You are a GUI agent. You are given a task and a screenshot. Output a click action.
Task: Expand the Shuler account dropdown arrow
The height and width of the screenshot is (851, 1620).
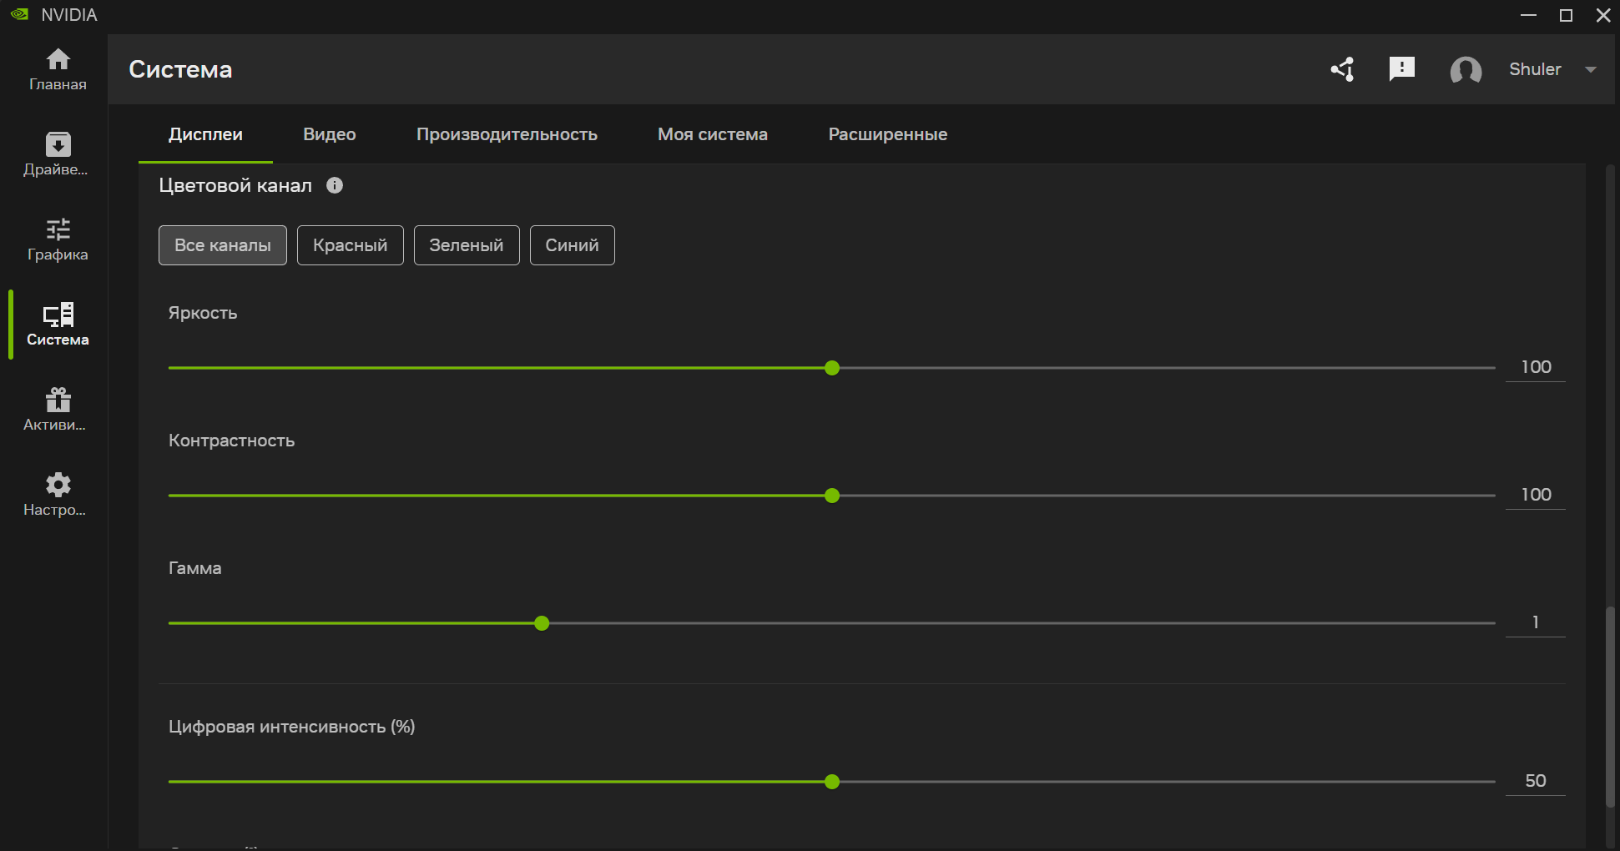click(x=1591, y=70)
